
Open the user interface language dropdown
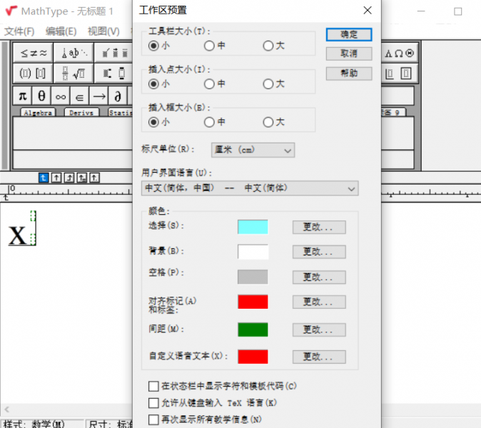(250, 188)
